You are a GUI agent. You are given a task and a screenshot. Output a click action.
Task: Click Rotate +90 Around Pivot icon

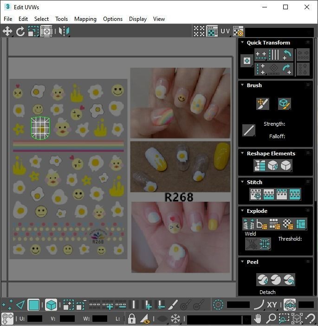click(x=287, y=69)
